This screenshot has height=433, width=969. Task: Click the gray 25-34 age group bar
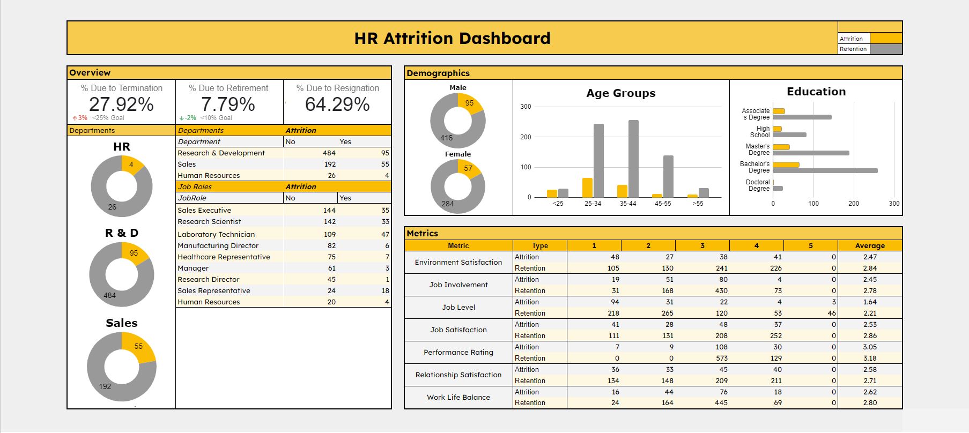(x=598, y=161)
